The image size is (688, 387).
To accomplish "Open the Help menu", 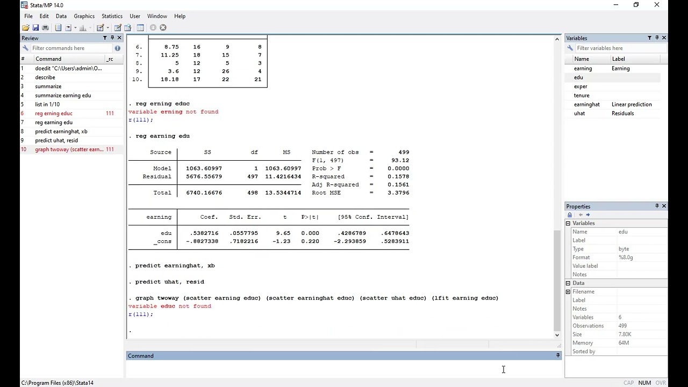I will pos(180,16).
